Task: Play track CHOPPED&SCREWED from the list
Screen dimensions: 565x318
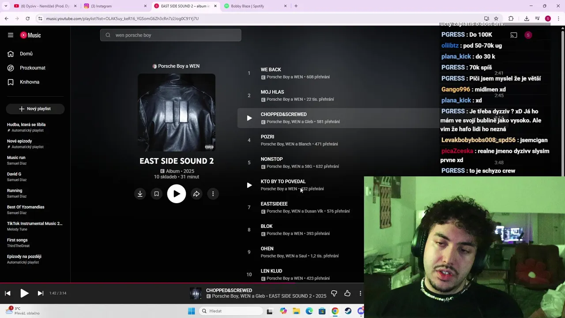Action: click(x=249, y=118)
